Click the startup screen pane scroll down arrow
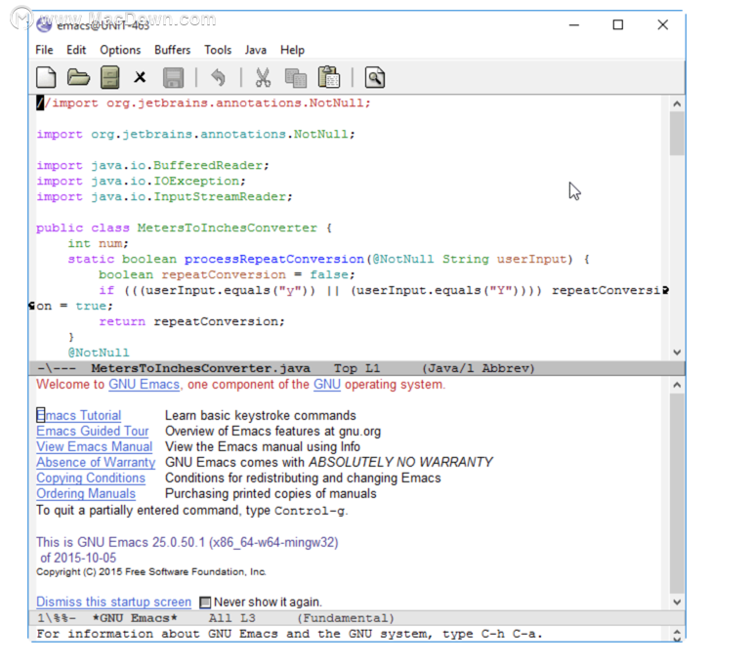The height and width of the screenshot is (665, 752). 677,603
